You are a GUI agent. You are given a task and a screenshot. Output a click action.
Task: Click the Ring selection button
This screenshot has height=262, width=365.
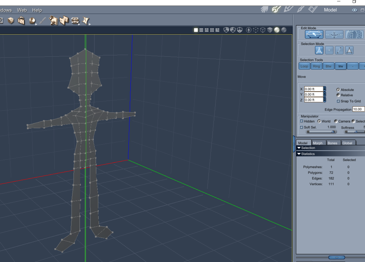pos(316,66)
